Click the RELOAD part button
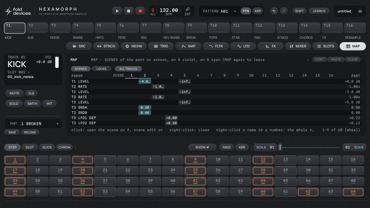The height and width of the screenshot is (208, 370). 30,132
